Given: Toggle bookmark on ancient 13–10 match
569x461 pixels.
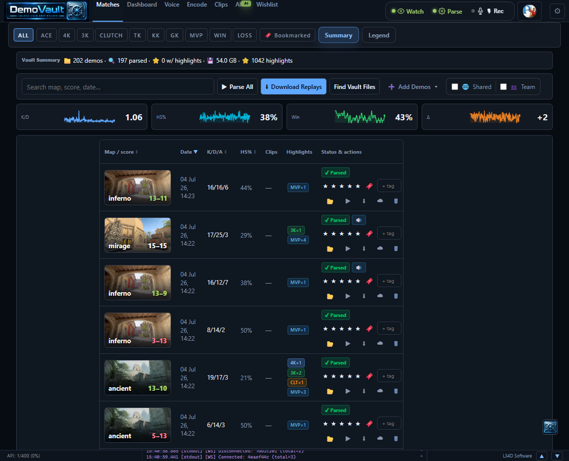Looking at the screenshot, I should [x=370, y=376].
